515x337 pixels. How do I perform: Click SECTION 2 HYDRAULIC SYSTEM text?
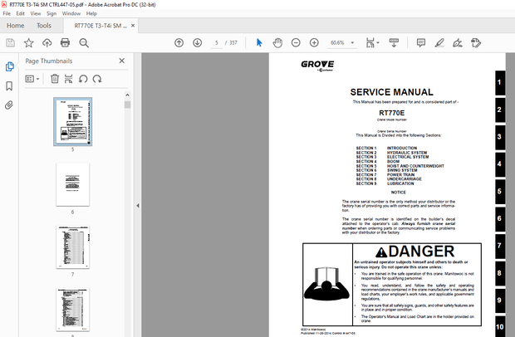(391, 153)
